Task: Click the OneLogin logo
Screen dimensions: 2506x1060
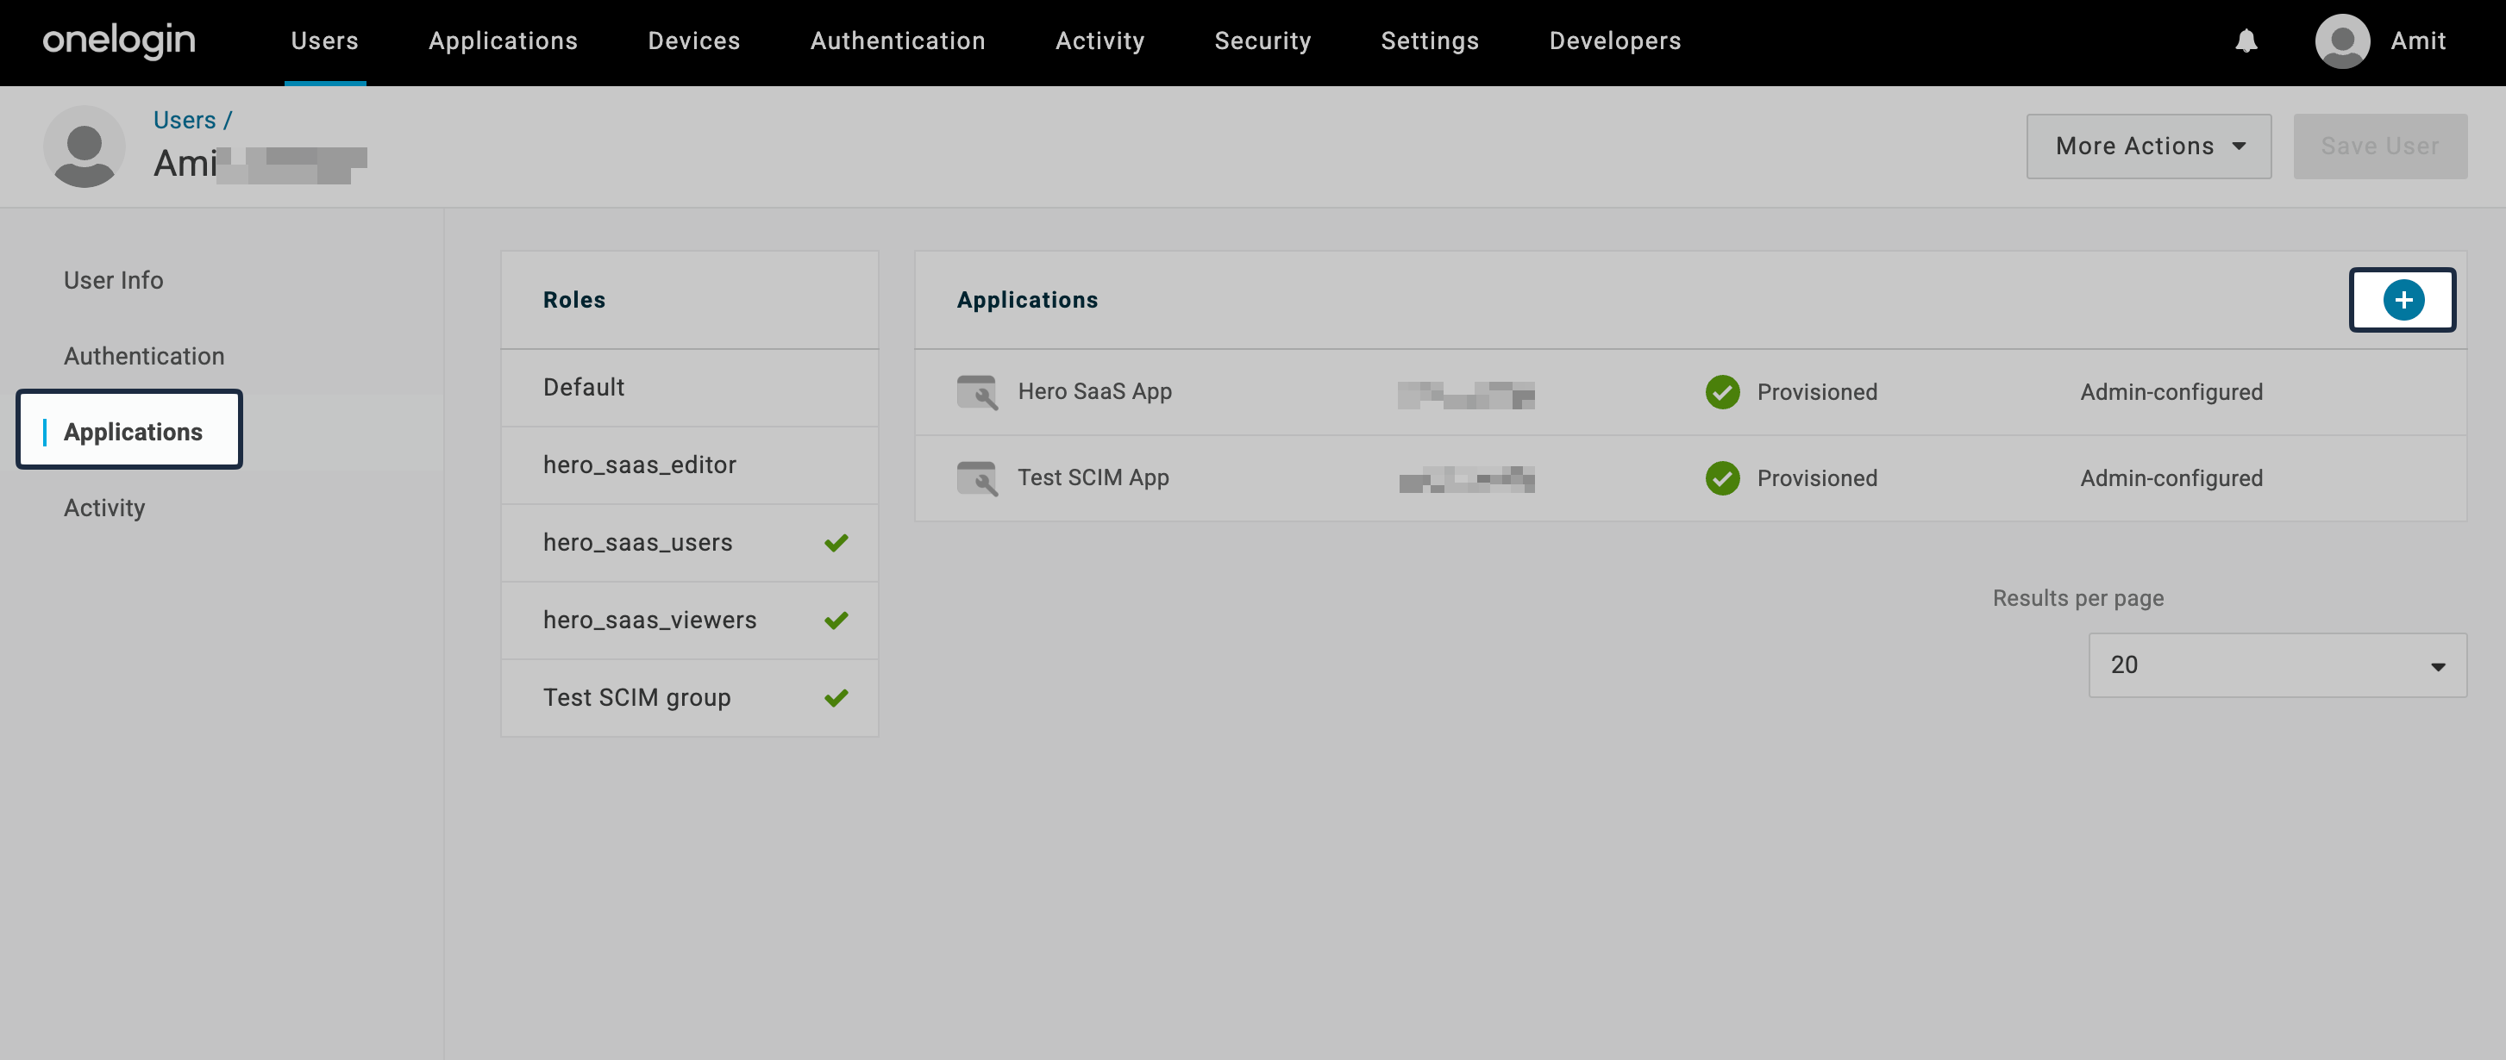Action: click(118, 41)
